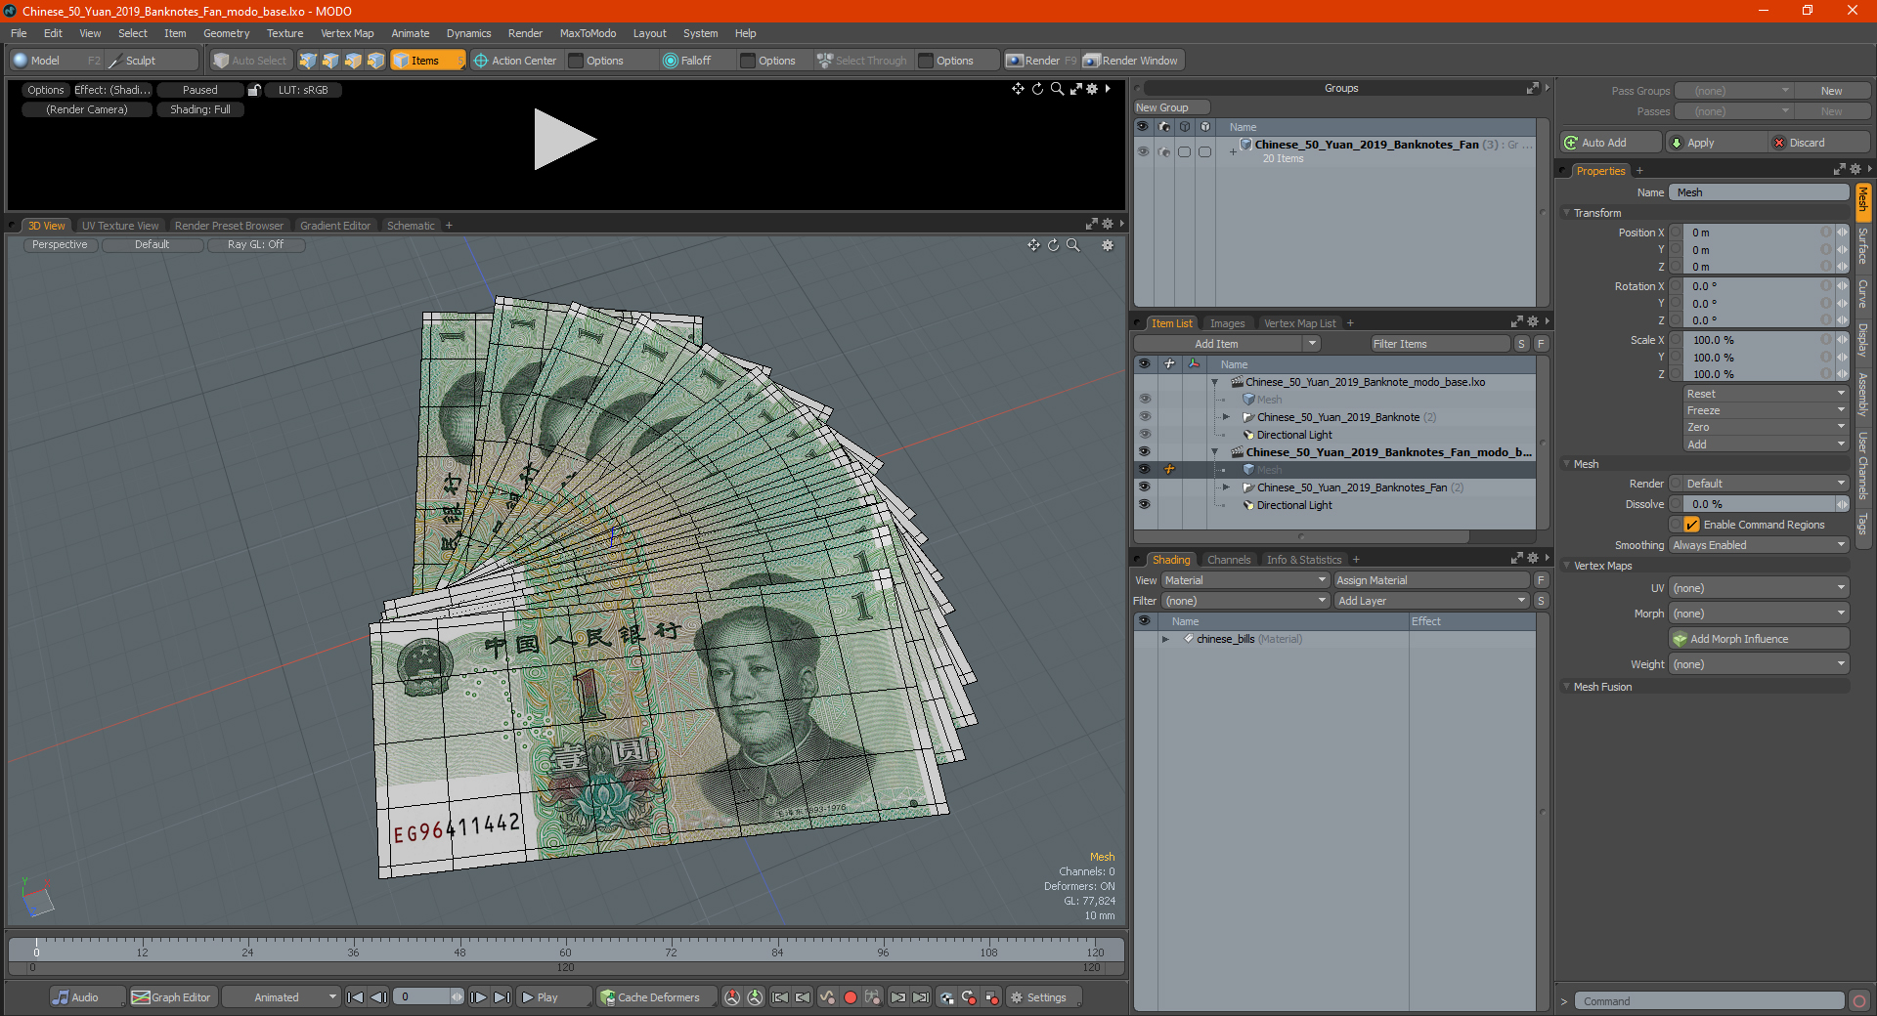Expand Chinese_50_Yuan_2019_Banknotes_Fan tree item
This screenshot has width=1877, height=1016.
point(1226,487)
